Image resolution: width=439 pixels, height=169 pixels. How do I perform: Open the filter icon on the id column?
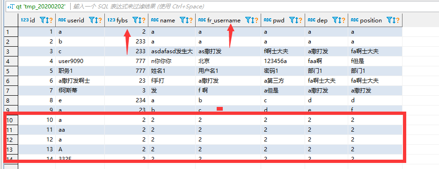point(42,20)
